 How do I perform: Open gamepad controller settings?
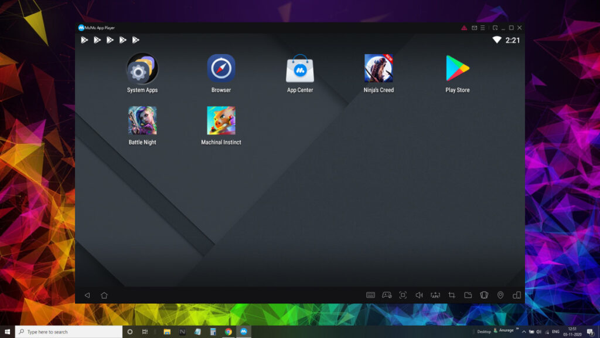387,295
